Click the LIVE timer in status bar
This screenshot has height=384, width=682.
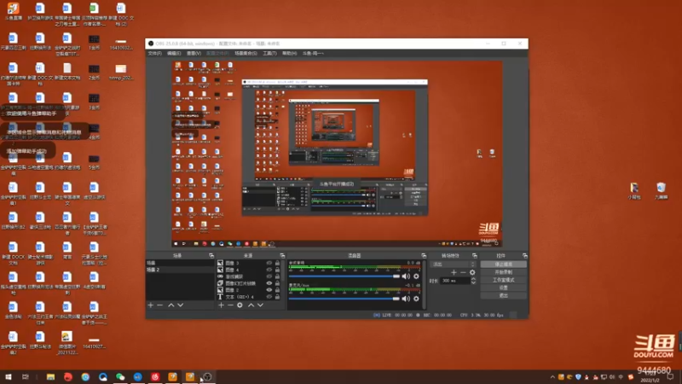396,315
